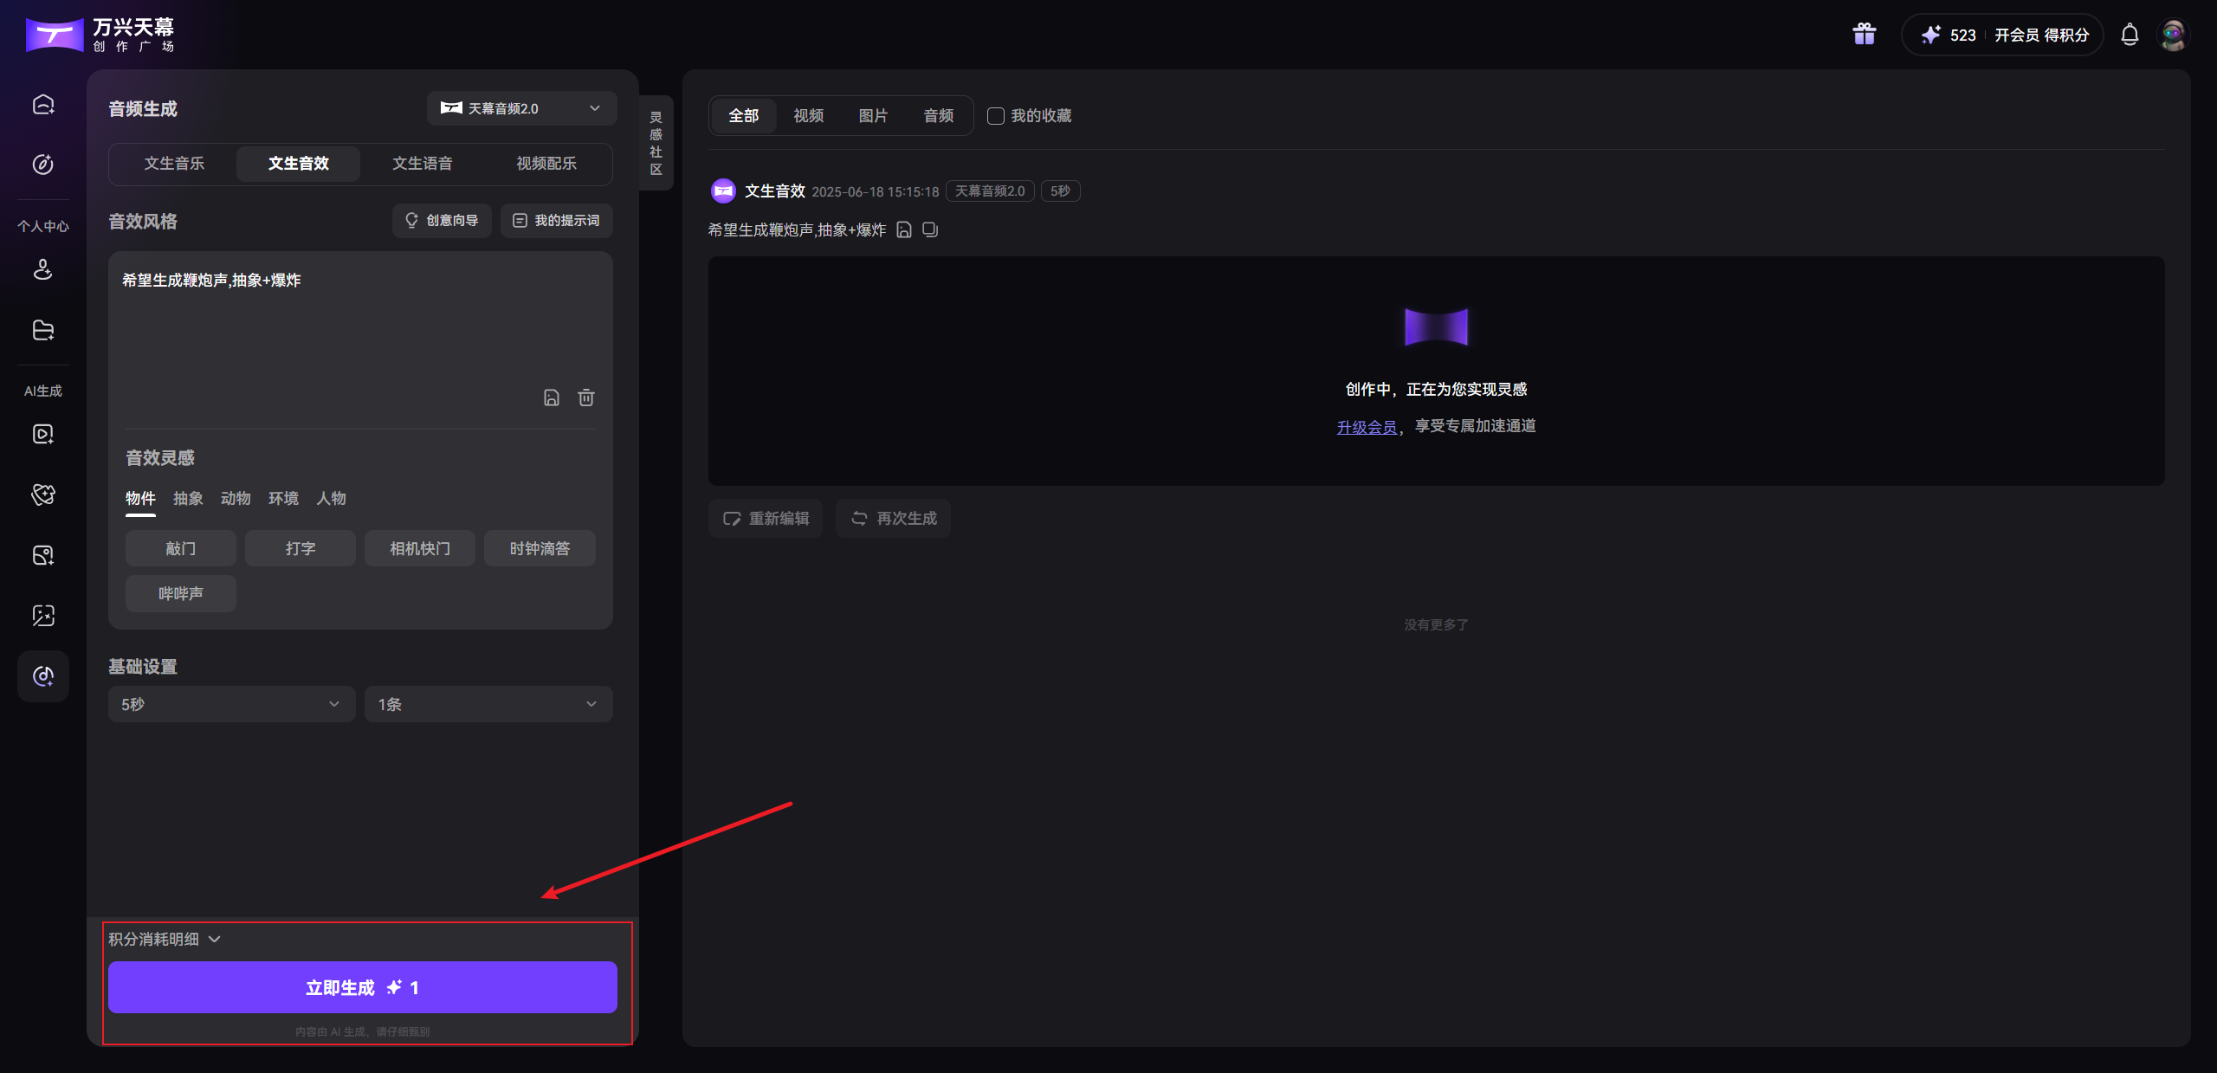The height and width of the screenshot is (1073, 2217).
Task: Click the gift box icon in header
Action: [1864, 35]
